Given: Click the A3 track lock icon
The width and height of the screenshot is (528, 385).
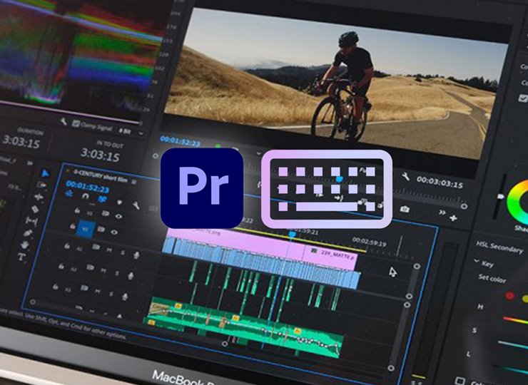Looking at the screenshot, I should tap(55, 287).
